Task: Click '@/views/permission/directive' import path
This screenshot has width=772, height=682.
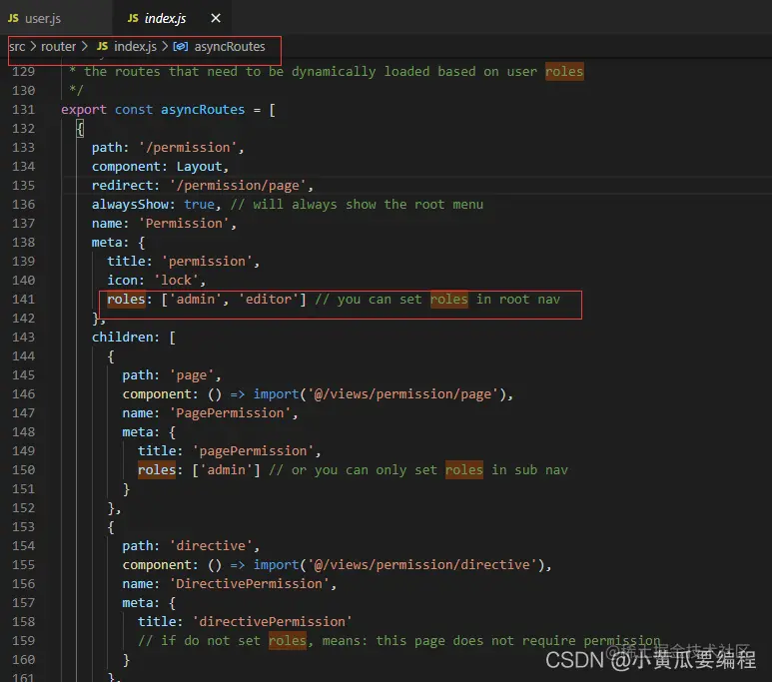Action: coord(421,564)
